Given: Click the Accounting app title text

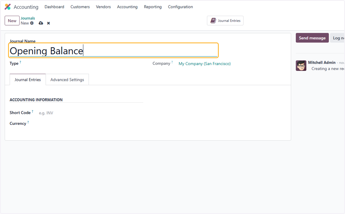Looking at the screenshot, I should [x=26, y=7].
